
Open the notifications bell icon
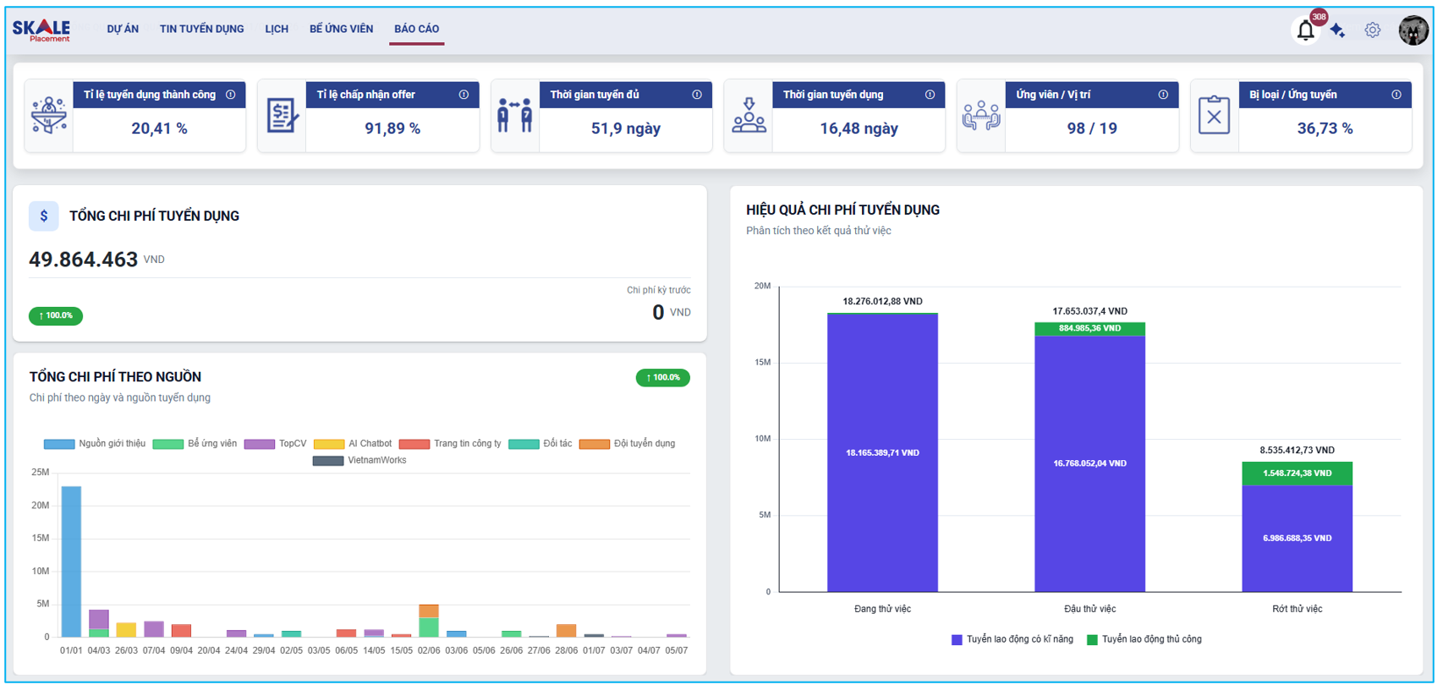(1305, 31)
